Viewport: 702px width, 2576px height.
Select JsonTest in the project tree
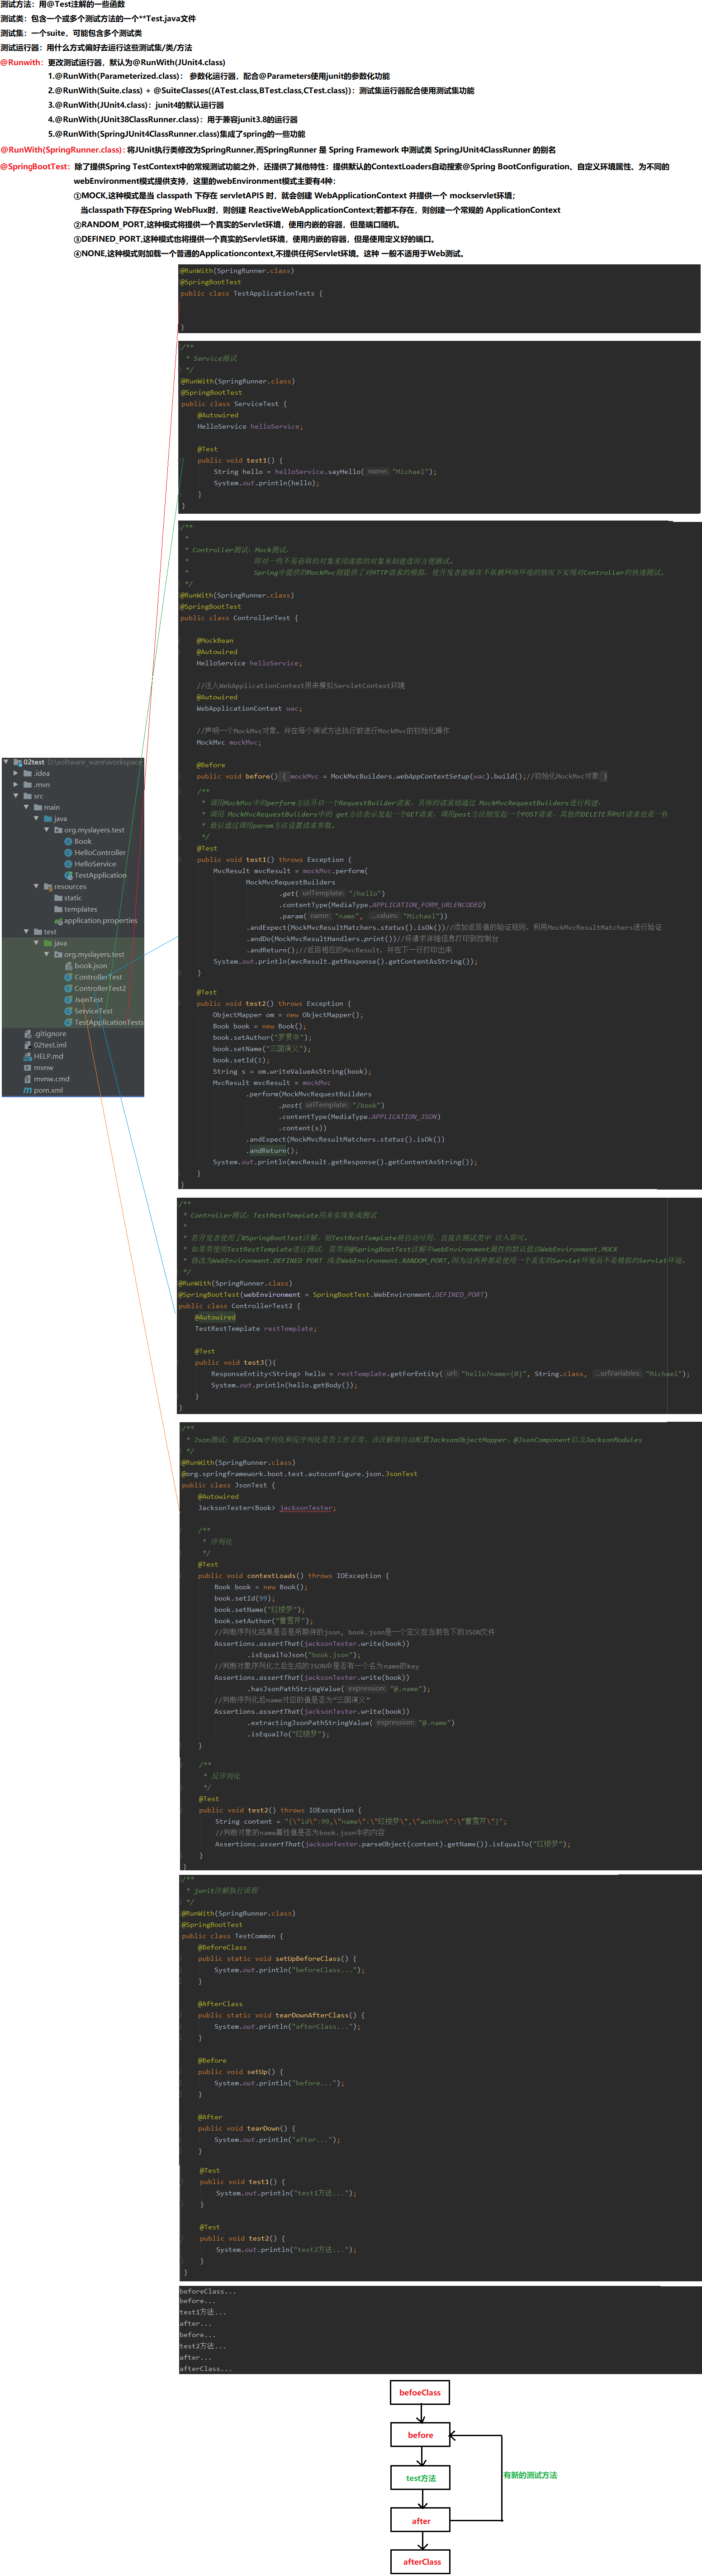89,999
